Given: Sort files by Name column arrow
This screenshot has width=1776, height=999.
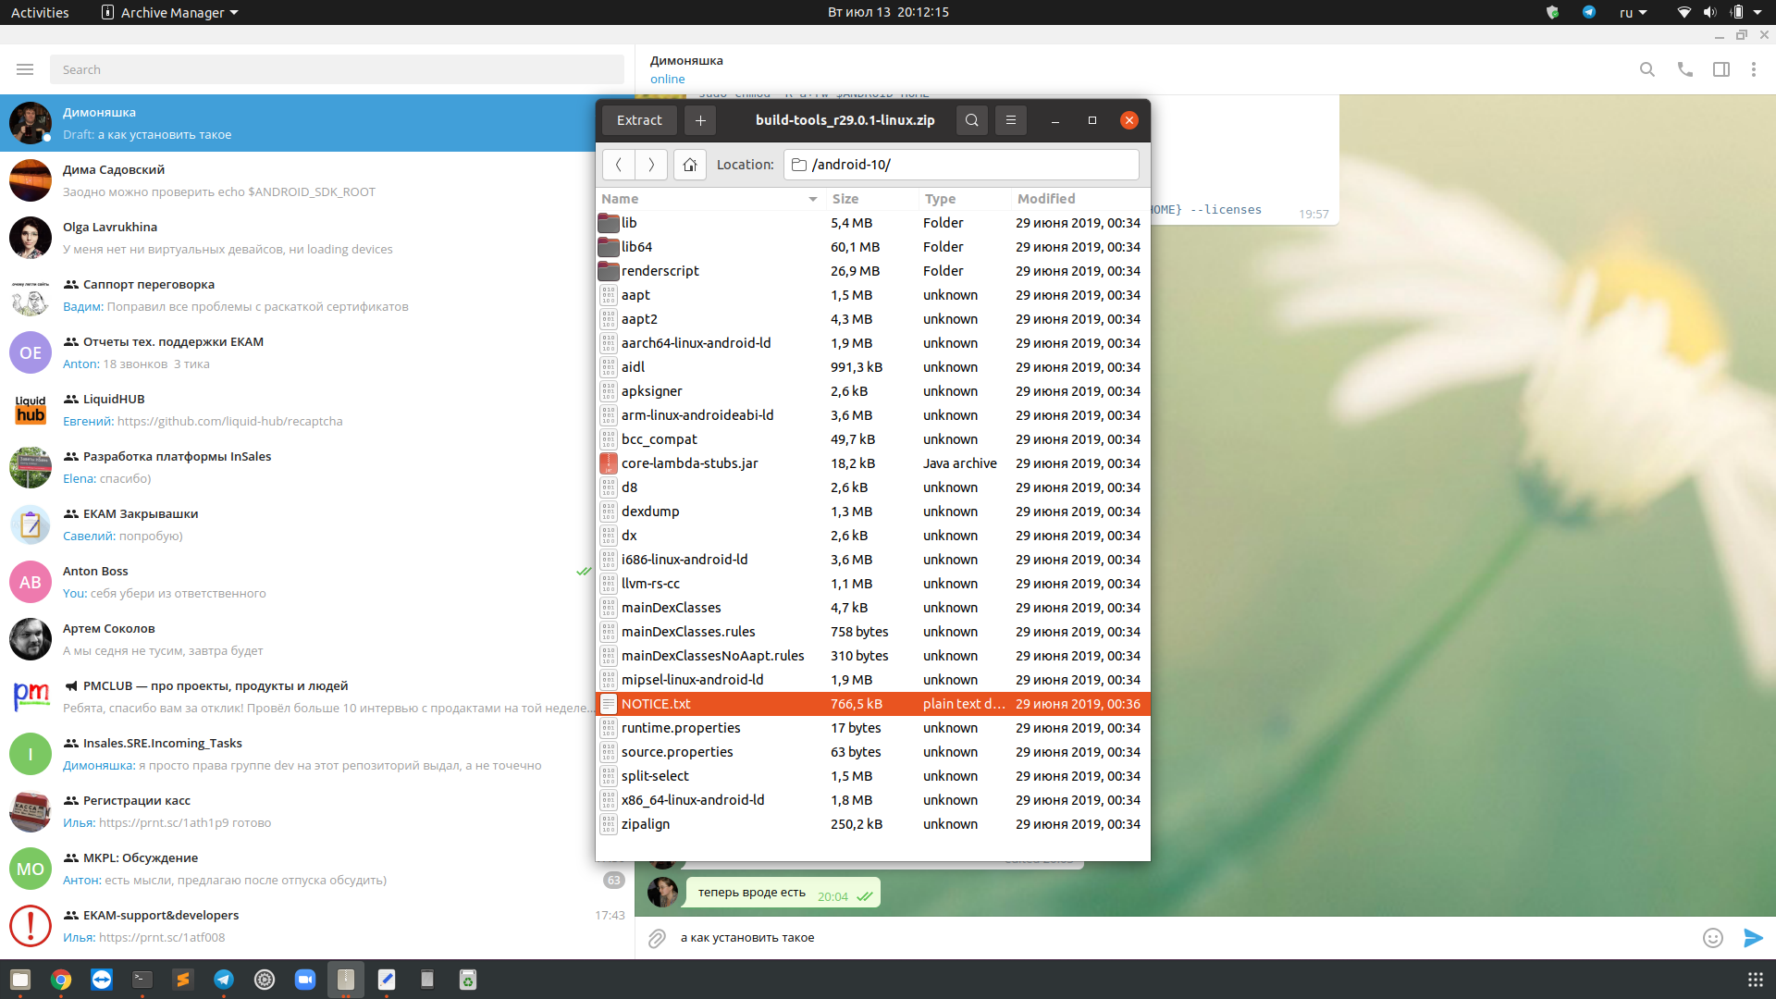Looking at the screenshot, I should [x=812, y=199].
